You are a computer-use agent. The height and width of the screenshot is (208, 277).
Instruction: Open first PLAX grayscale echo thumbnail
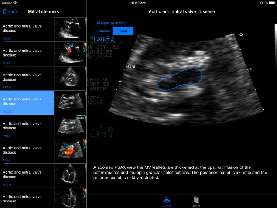[x=70, y=30]
